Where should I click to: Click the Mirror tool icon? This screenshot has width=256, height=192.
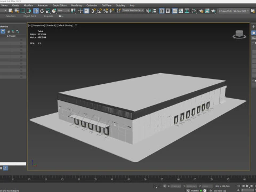click(x=148, y=11)
